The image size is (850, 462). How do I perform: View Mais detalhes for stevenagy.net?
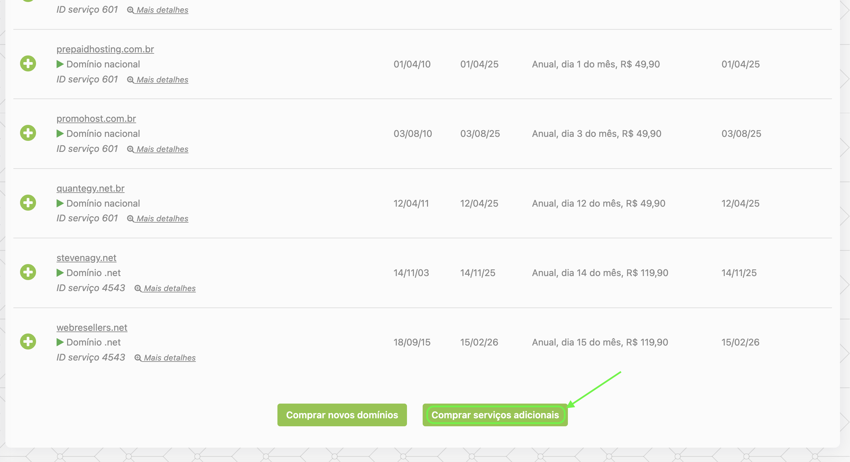click(x=165, y=288)
